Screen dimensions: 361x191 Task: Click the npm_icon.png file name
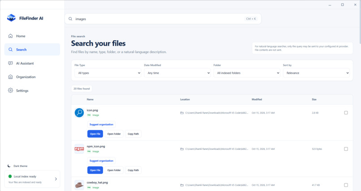click(x=96, y=146)
